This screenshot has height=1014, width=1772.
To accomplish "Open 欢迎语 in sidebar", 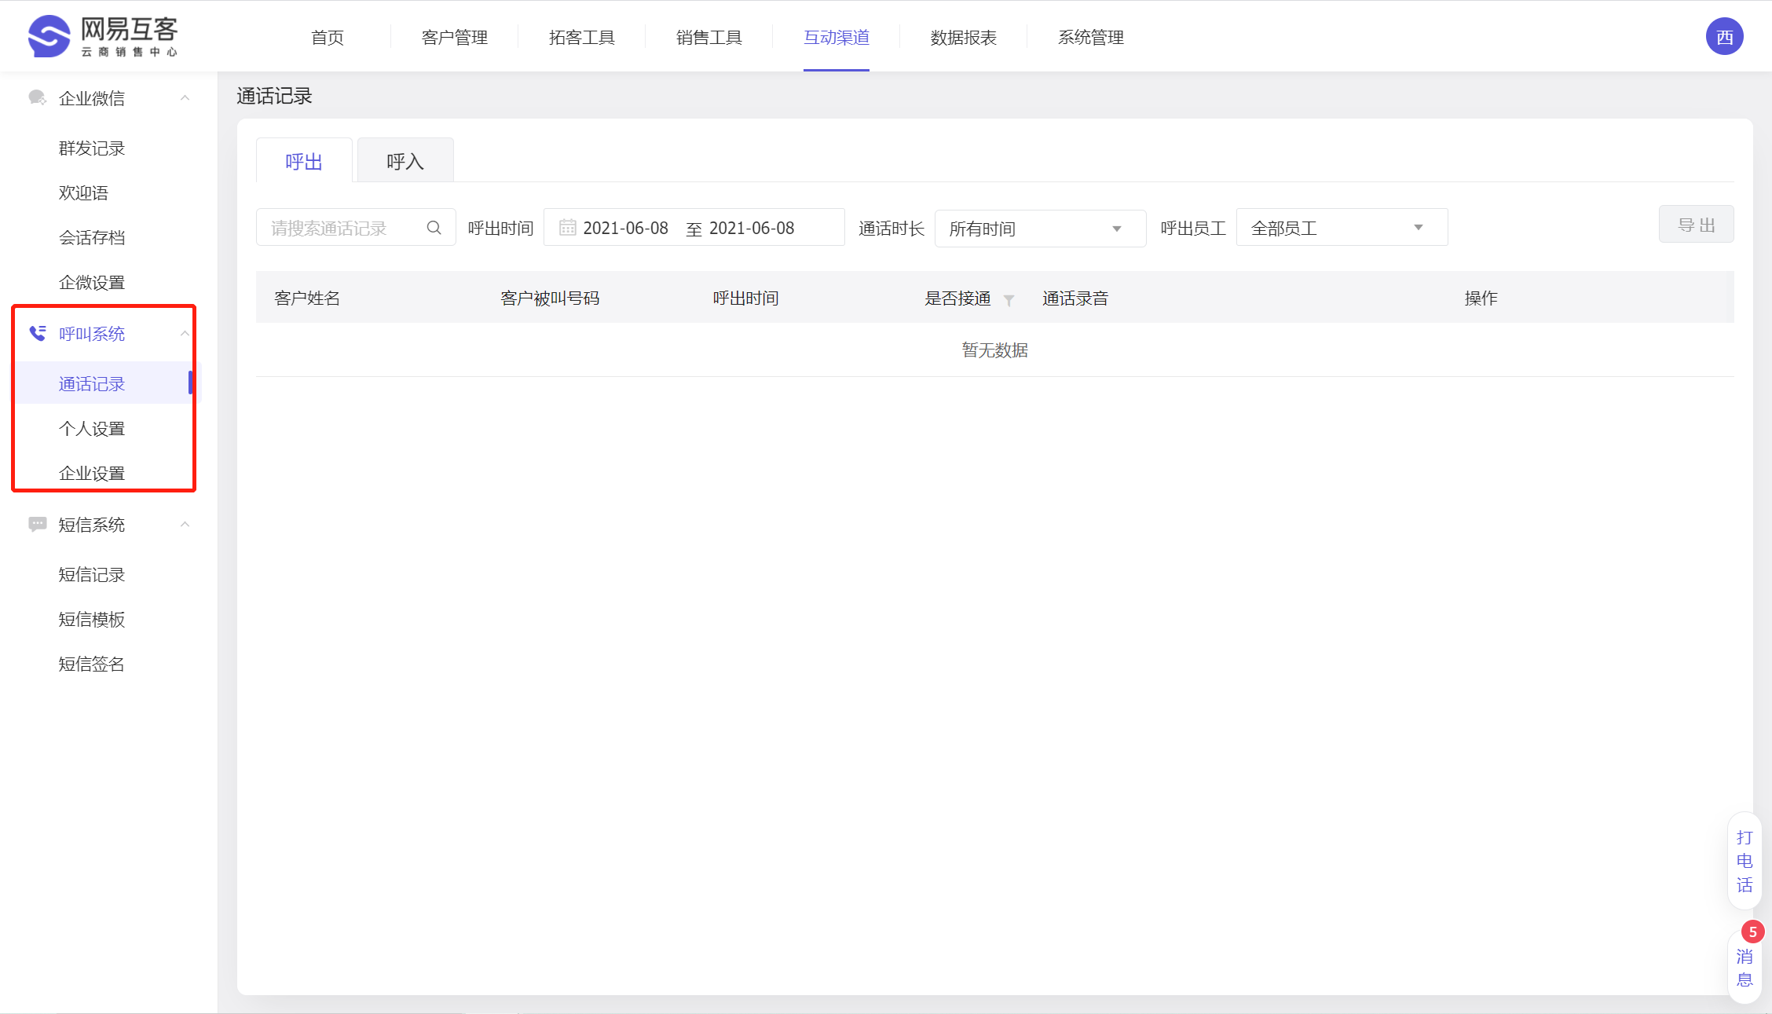I will coord(83,192).
